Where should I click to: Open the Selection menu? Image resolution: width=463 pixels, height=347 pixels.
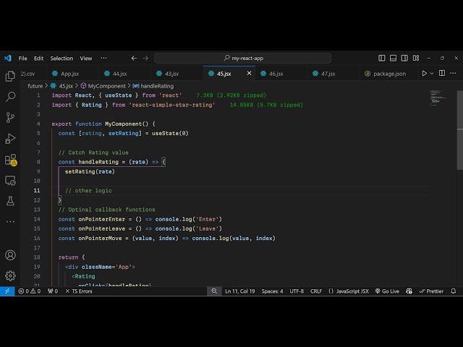pos(61,58)
